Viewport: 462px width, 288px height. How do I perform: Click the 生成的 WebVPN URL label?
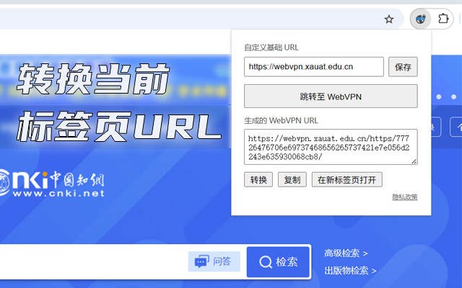[281, 120]
